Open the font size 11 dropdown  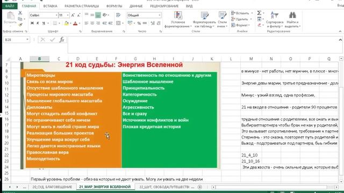click(x=68, y=15)
